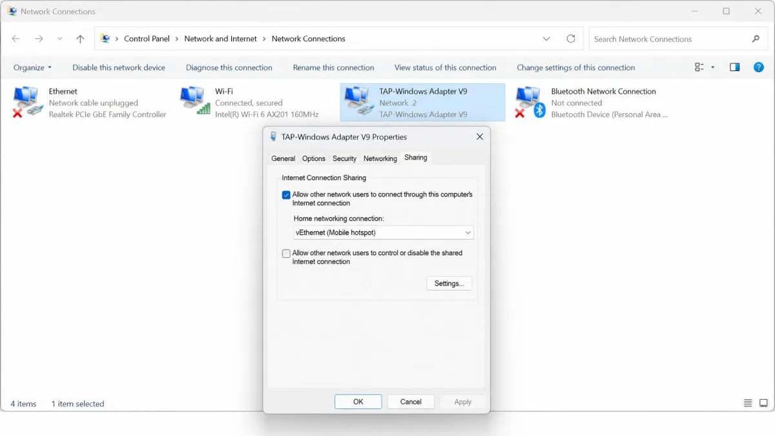Click the address bar location icon
The width and height of the screenshot is (775, 436).
tap(105, 39)
